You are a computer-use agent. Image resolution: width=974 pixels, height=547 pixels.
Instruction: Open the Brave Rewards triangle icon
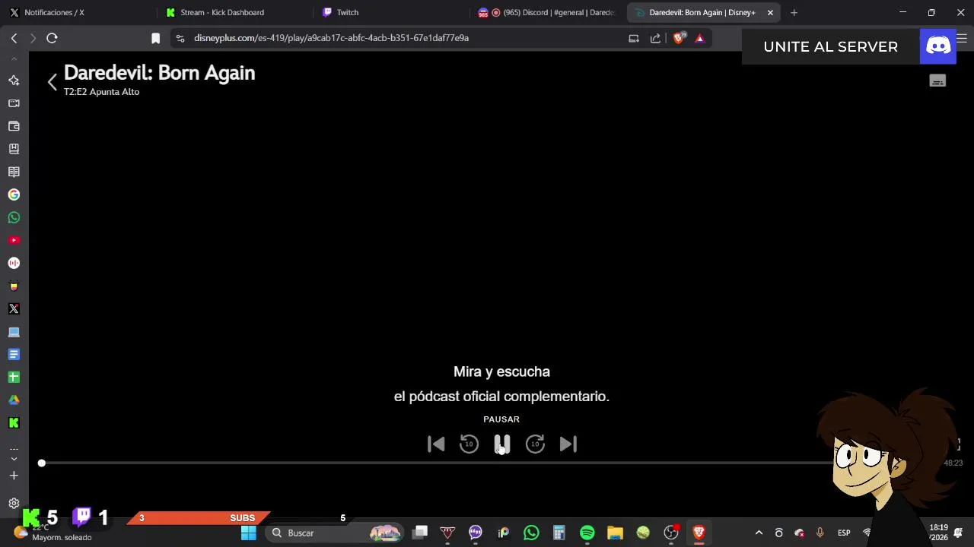coord(700,38)
